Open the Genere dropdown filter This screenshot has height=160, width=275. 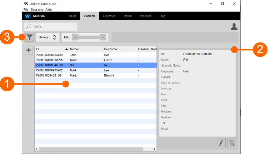click(48, 37)
